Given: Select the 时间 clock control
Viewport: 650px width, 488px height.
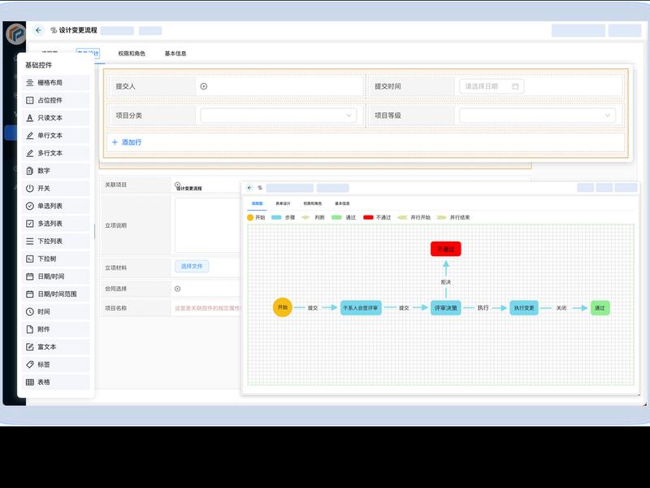Looking at the screenshot, I should [55, 312].
